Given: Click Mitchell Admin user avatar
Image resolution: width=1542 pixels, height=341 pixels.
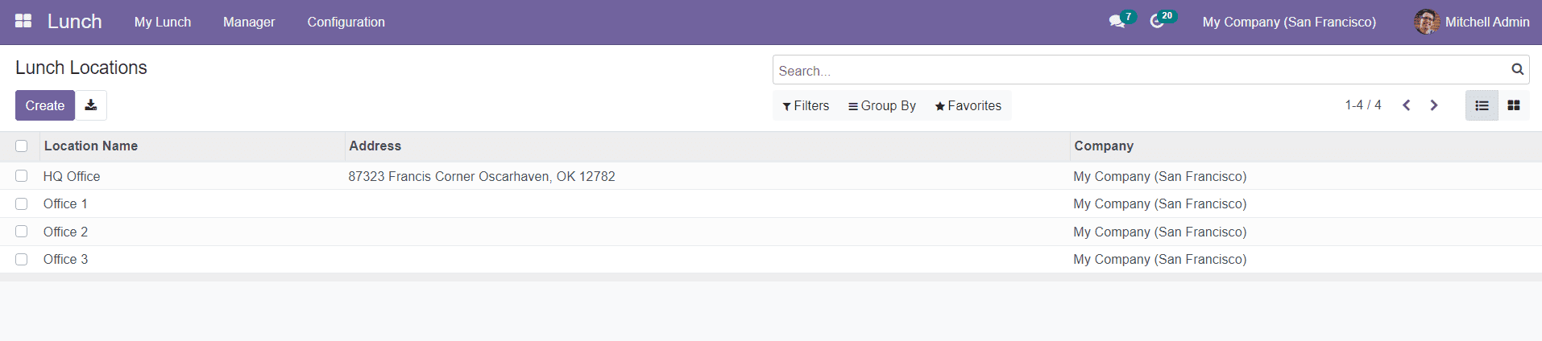Looking at the screenshot, I should coord(1427,22).
